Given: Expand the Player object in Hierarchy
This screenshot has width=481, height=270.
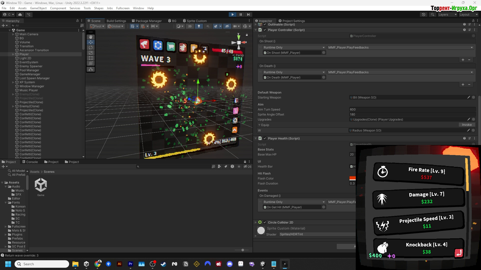Looking at the screenshot, I should point(13,54).
